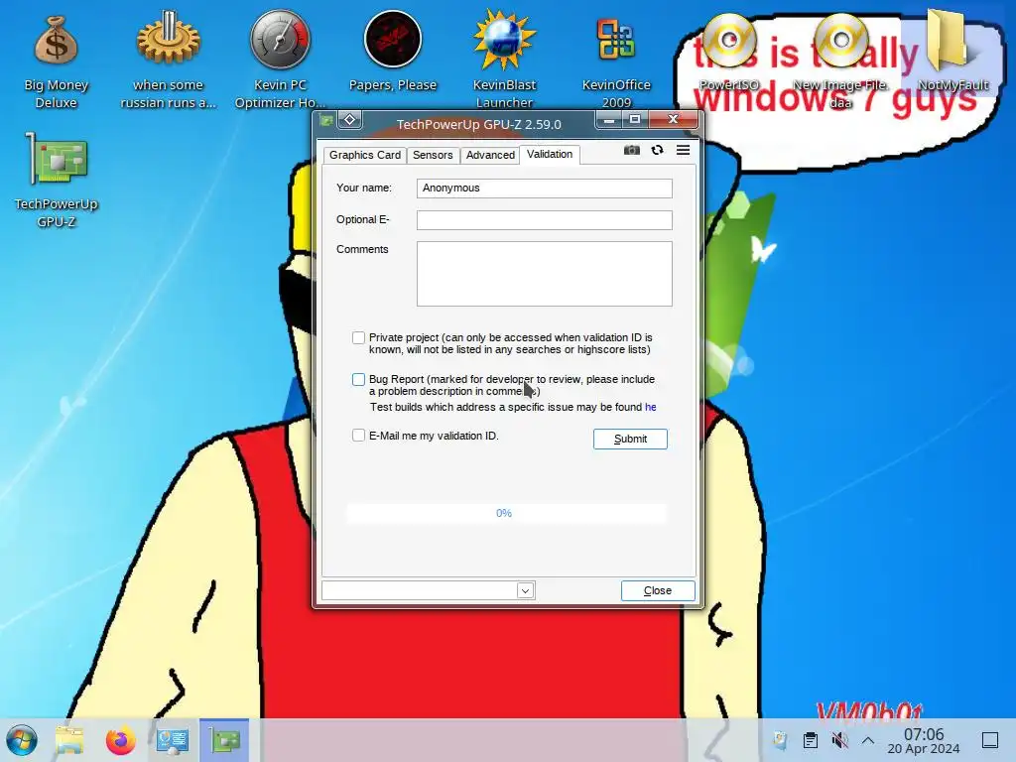The width and height of the screenshot is (1016, 762).
Task: Minimize the GPU-Z window
Action: (609, 120)
